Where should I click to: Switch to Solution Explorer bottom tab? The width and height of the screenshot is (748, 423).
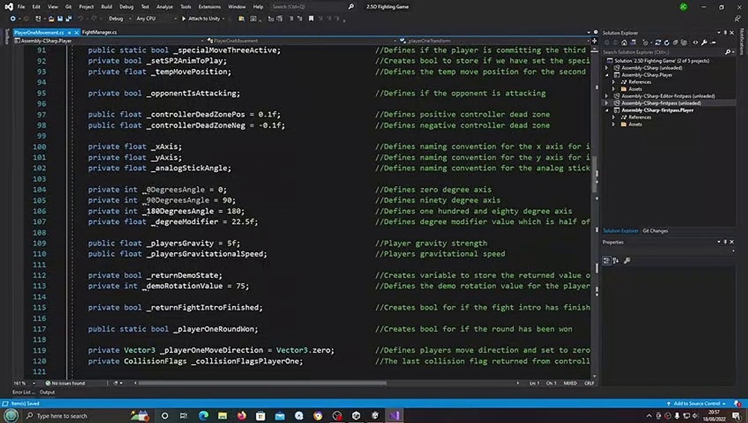(x=620, y=231)
